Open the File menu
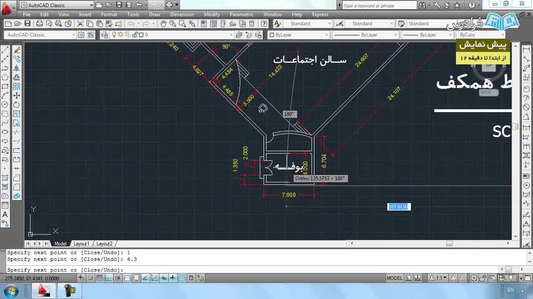The width and height of the screenshot is (533, 299). coord(26,14)
